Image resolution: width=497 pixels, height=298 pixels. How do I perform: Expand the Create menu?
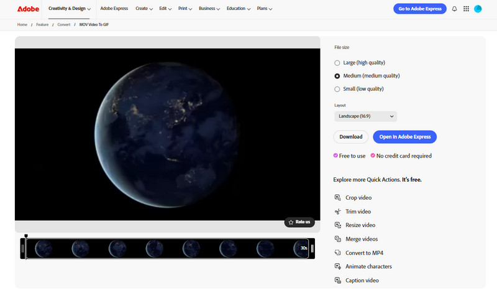[x=144, y=9]
